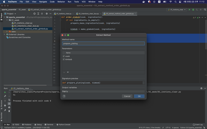
Task: Expand External Libraries node
Action: pos(4,34)
